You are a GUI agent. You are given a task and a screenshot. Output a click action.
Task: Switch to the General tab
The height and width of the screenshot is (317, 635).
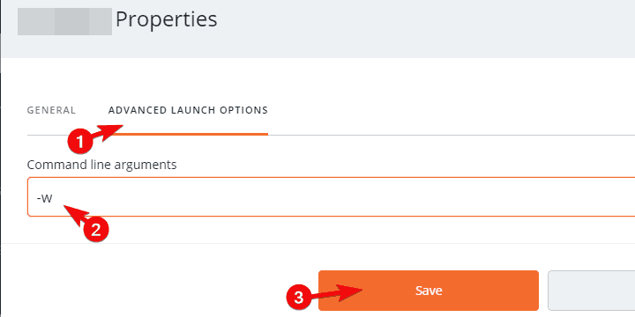tap(51, 110)
